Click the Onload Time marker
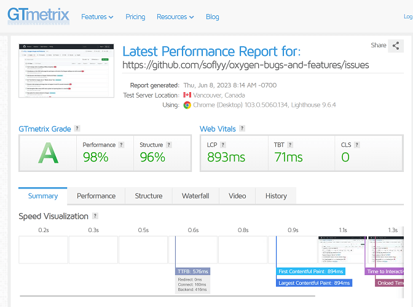Image resolution: width=413 pixels, height=307 pixels. pyautogui.click(x=390, y=283)
